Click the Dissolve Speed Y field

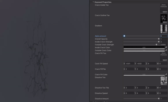tap(141, 93)
